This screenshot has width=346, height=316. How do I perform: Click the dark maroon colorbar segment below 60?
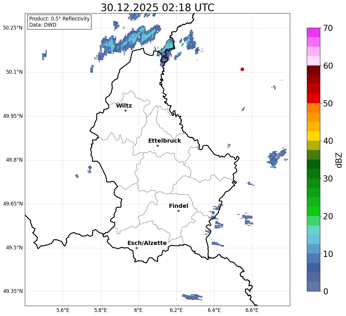click(x=314, y=70)
